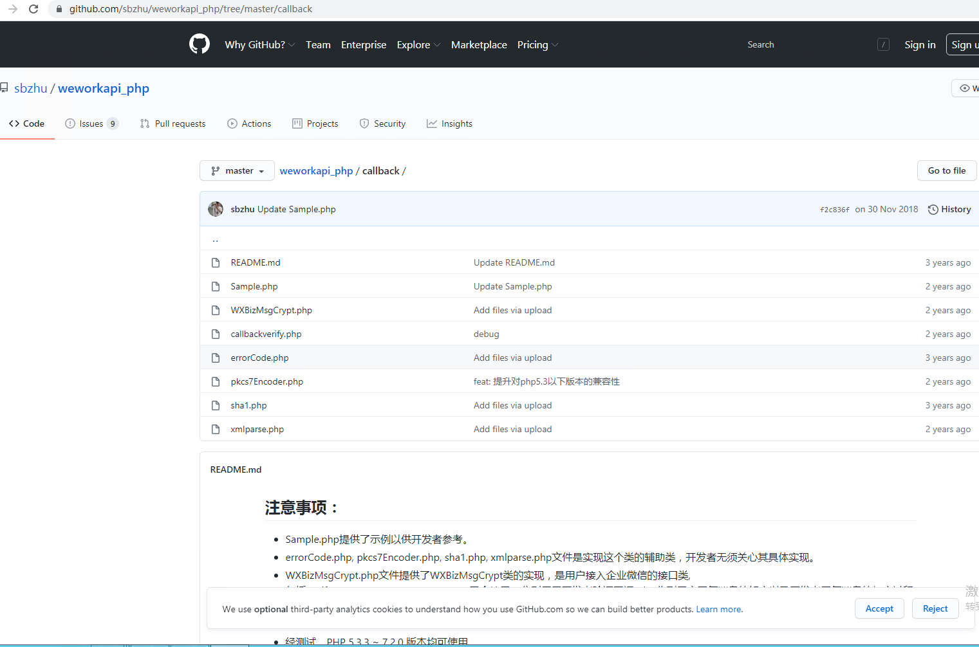Click the git branch icon on the master button
Image resolution: width=979 pixels, height=647 pixels.
(216, 170)
